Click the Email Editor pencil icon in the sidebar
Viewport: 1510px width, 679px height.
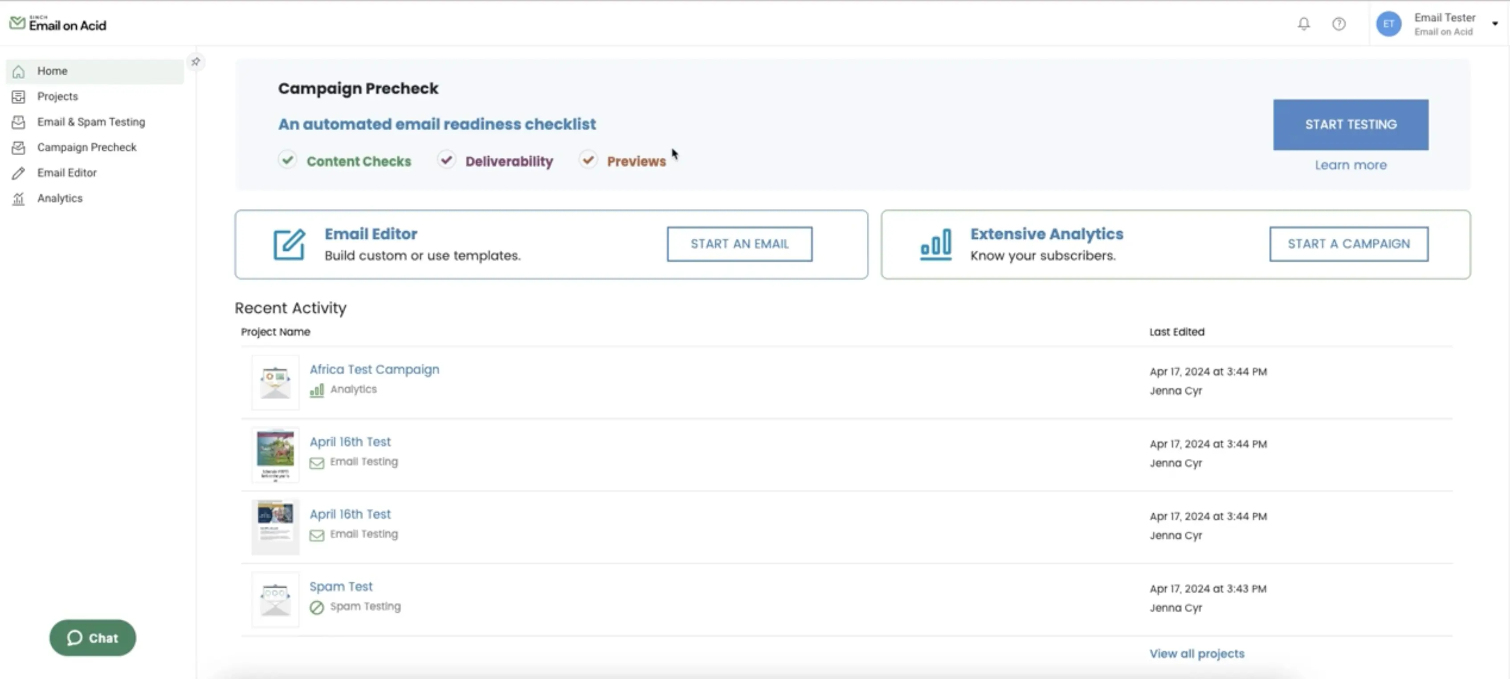[x=18, y=173]
